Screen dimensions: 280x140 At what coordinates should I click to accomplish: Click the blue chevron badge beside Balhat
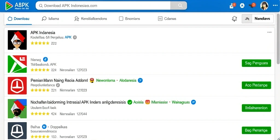44,127
